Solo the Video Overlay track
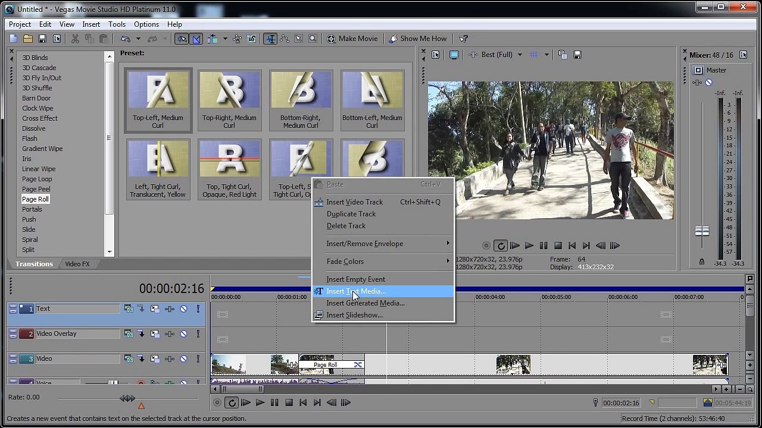762x428 pixels. 198,333
